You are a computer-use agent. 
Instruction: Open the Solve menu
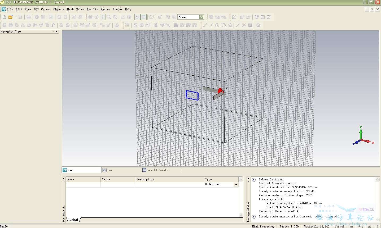click(x=80, y=9)
